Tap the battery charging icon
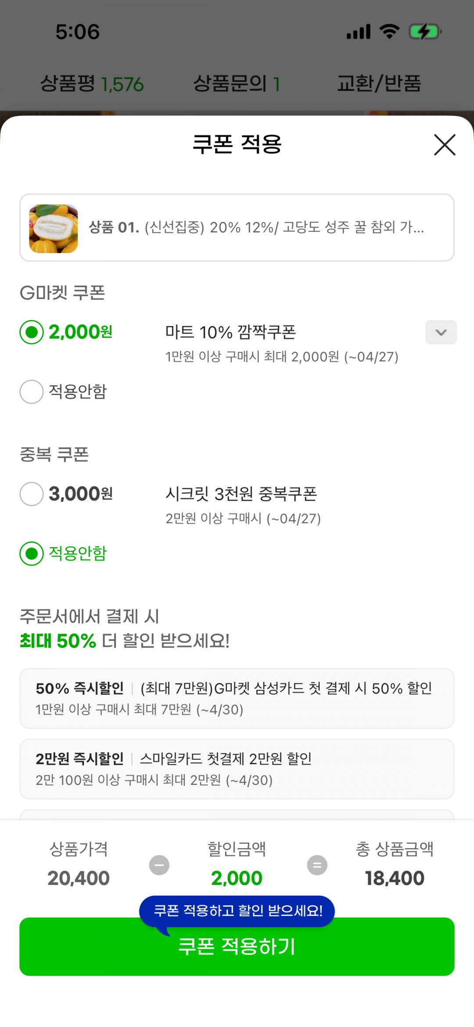This screenshot has height=1027, width=474. 424,32
